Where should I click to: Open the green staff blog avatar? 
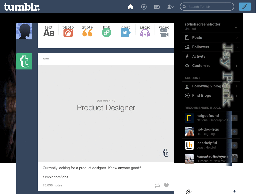point(24,61)
